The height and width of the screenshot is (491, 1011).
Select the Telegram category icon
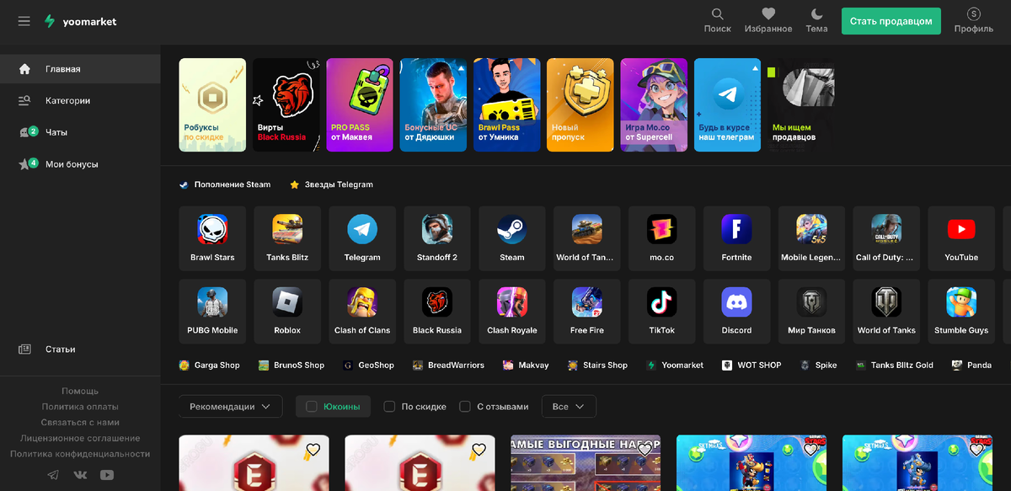[362, 238]
